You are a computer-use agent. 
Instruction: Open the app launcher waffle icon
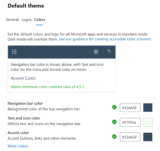click(x=14, y=52)
